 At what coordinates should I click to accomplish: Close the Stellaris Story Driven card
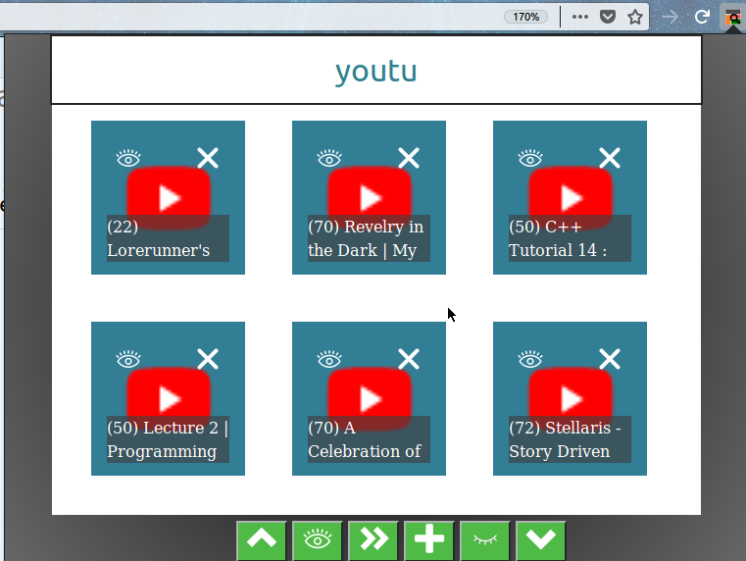point(610,359)
